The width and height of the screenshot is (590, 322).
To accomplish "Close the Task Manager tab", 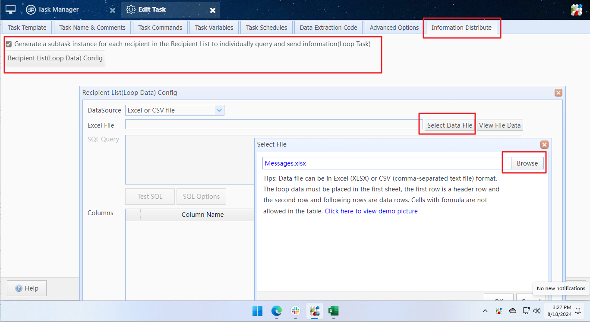I will tap(113, 10).
